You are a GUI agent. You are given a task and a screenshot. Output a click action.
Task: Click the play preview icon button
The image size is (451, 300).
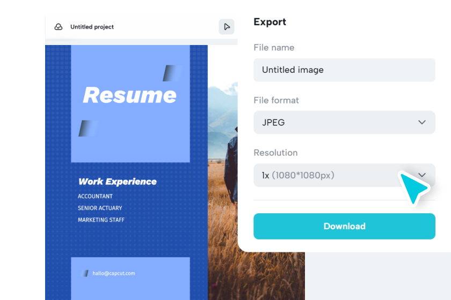[x=227, y=27]
